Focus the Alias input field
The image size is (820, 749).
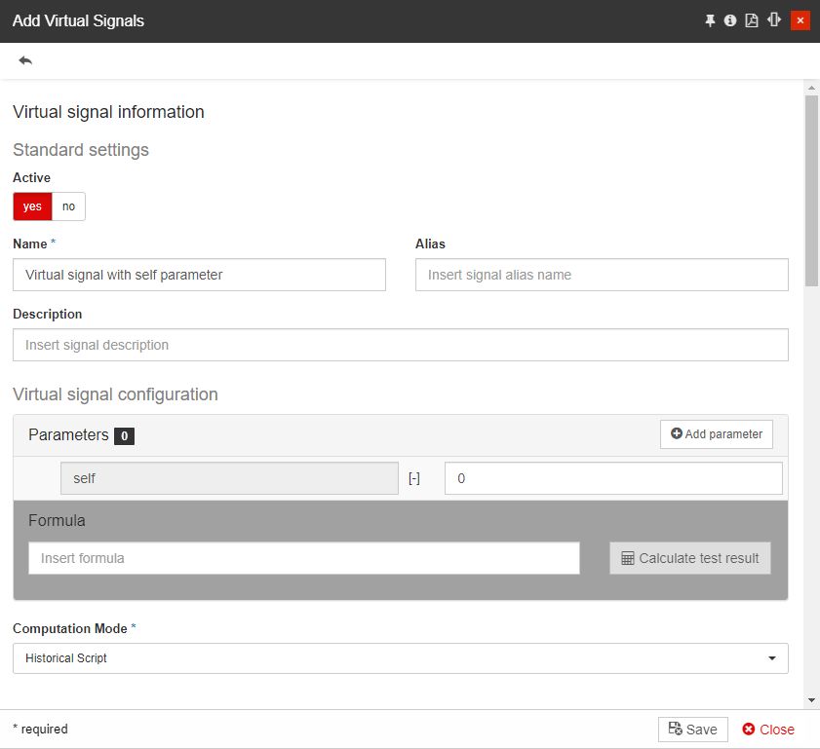point(602,275)
